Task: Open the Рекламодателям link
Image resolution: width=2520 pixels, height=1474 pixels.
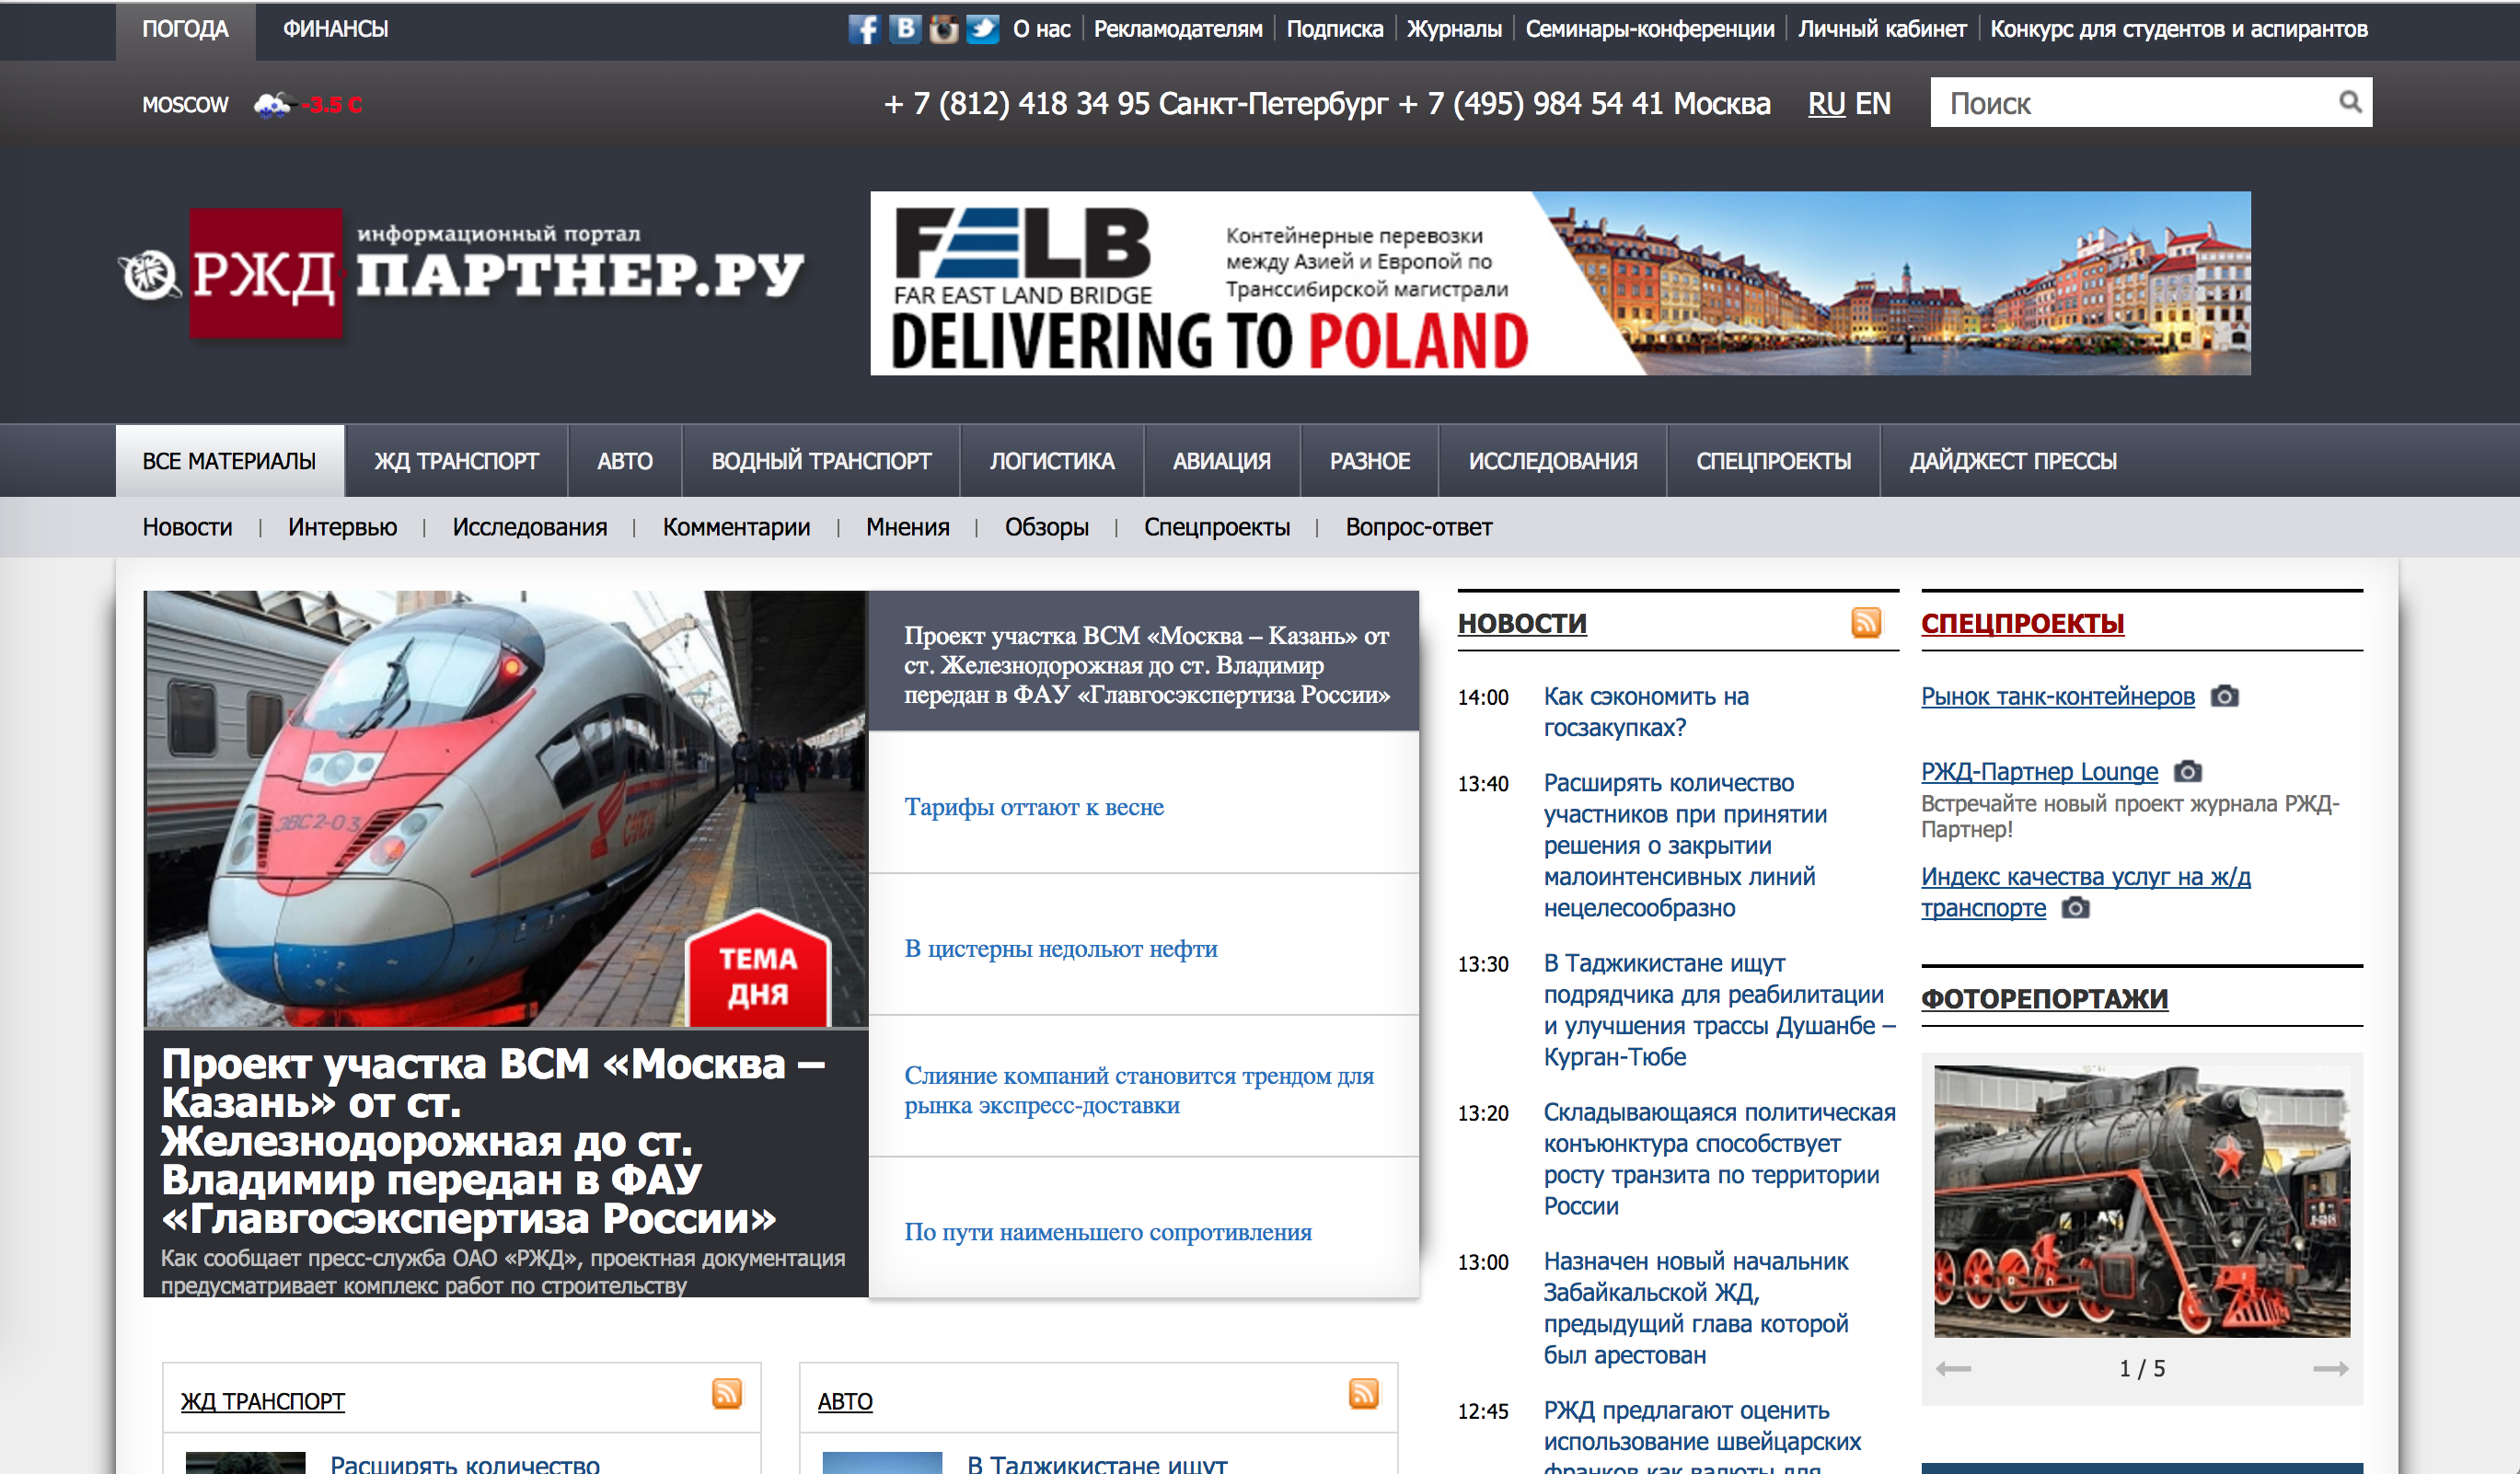Action: pos(1178,29)
